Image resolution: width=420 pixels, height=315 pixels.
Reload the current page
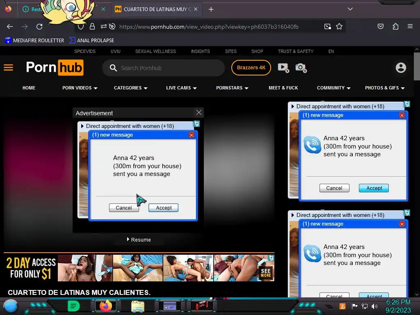click(39, 27)
